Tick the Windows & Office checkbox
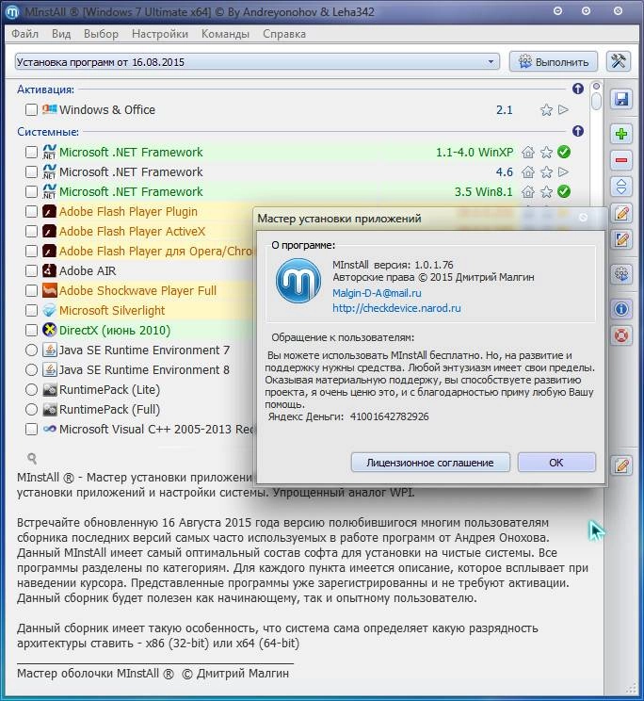Image resolution: width=644 pixels, height=701 pixels. (31, 109)
